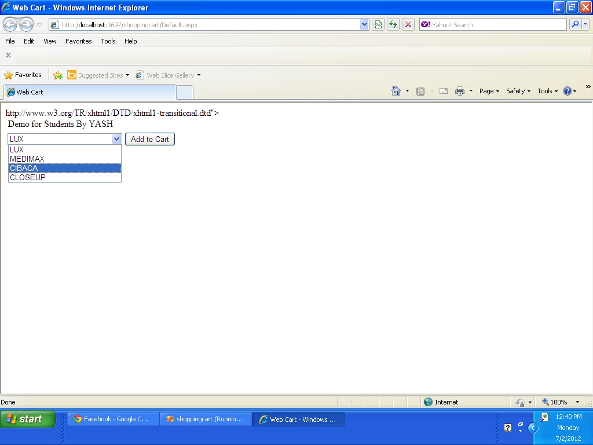Open the Help menu

130,41
